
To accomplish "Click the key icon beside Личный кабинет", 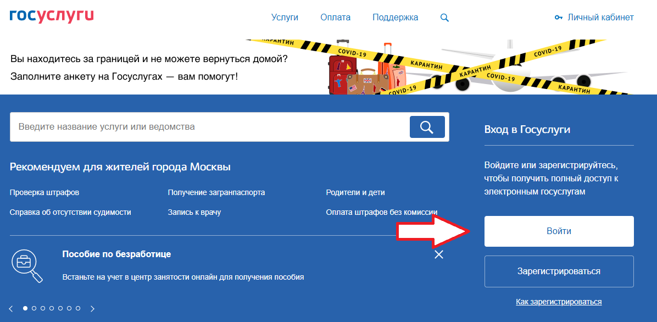I will pos(559,18).
